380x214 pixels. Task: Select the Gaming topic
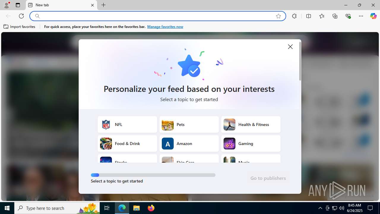(251, 144)
